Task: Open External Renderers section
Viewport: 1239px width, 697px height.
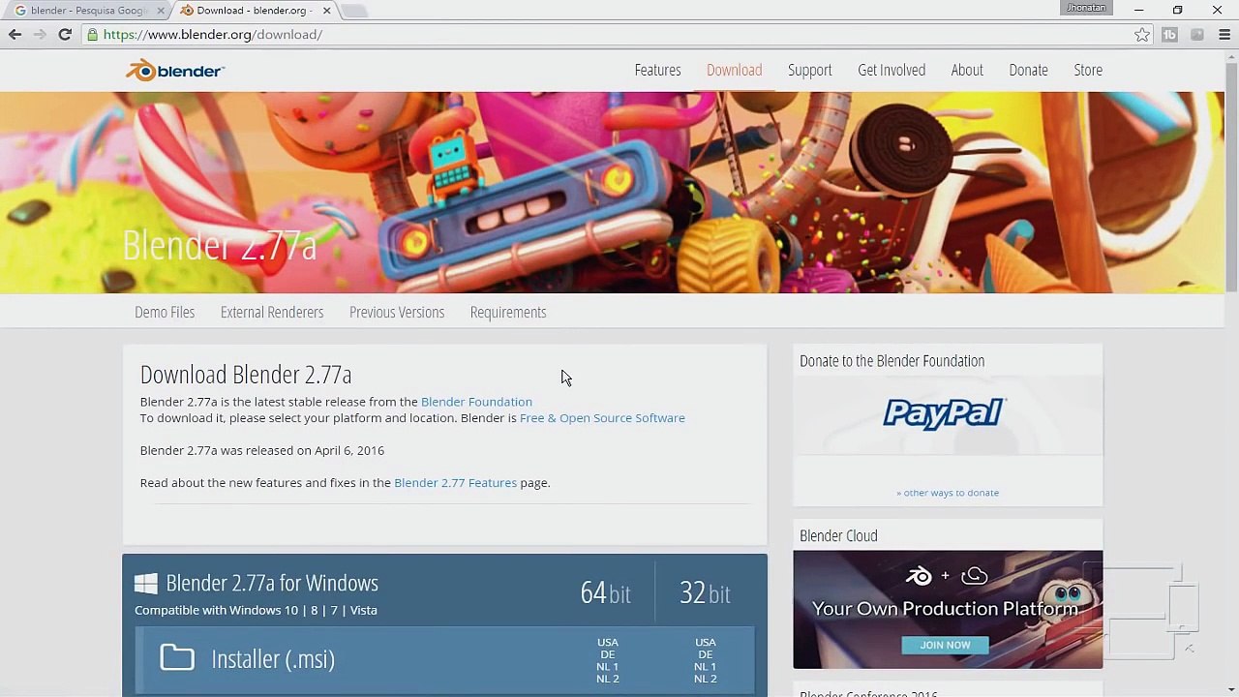Action: tap(272, 312)
